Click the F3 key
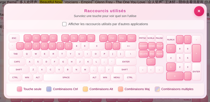The image size is (210, 102). [45, 38]
